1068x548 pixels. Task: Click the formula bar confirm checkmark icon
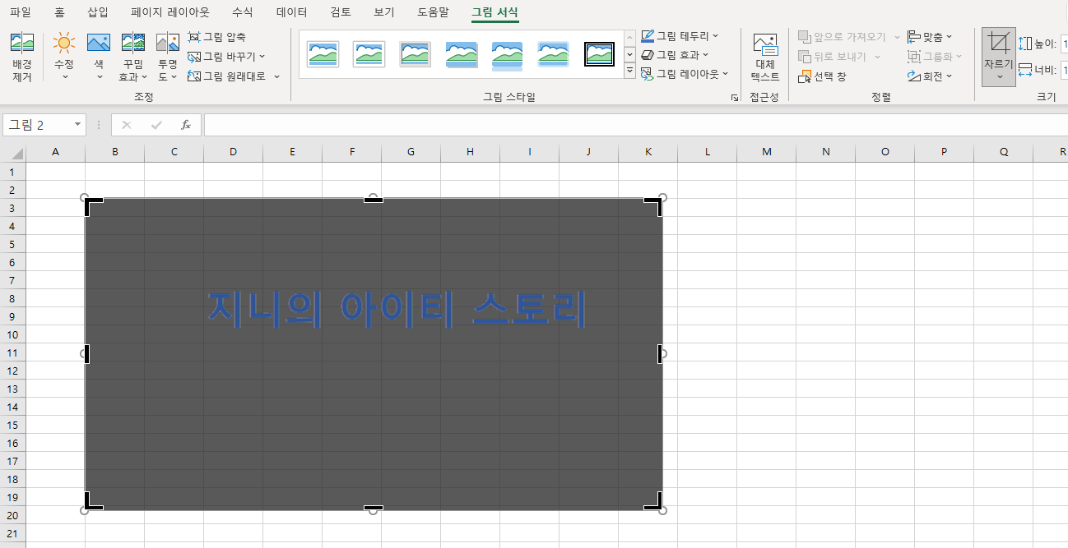pyautogui.click(x=156, y=125)
